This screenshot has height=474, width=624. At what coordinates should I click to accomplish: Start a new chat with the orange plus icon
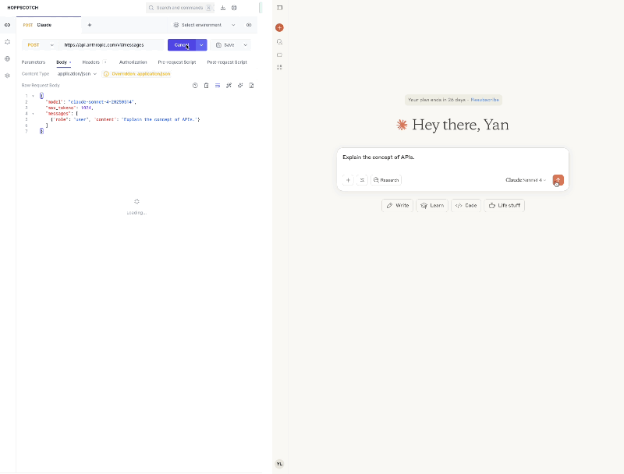pos(279,27)
